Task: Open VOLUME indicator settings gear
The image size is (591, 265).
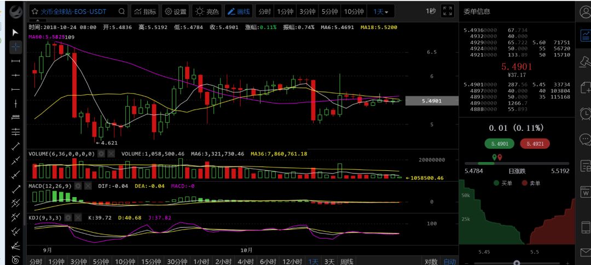Action: [101, 154]
